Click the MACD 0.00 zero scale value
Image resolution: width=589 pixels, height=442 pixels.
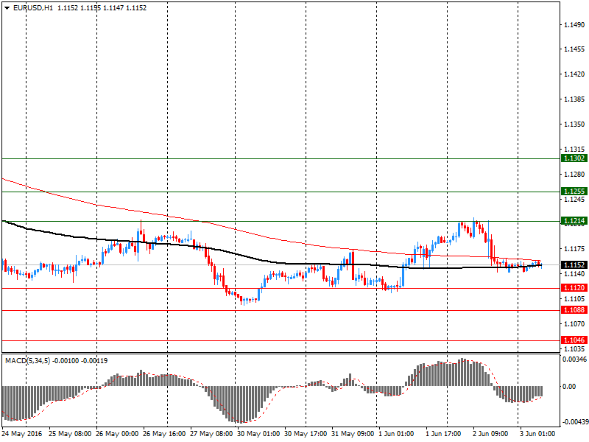point(569,386)
